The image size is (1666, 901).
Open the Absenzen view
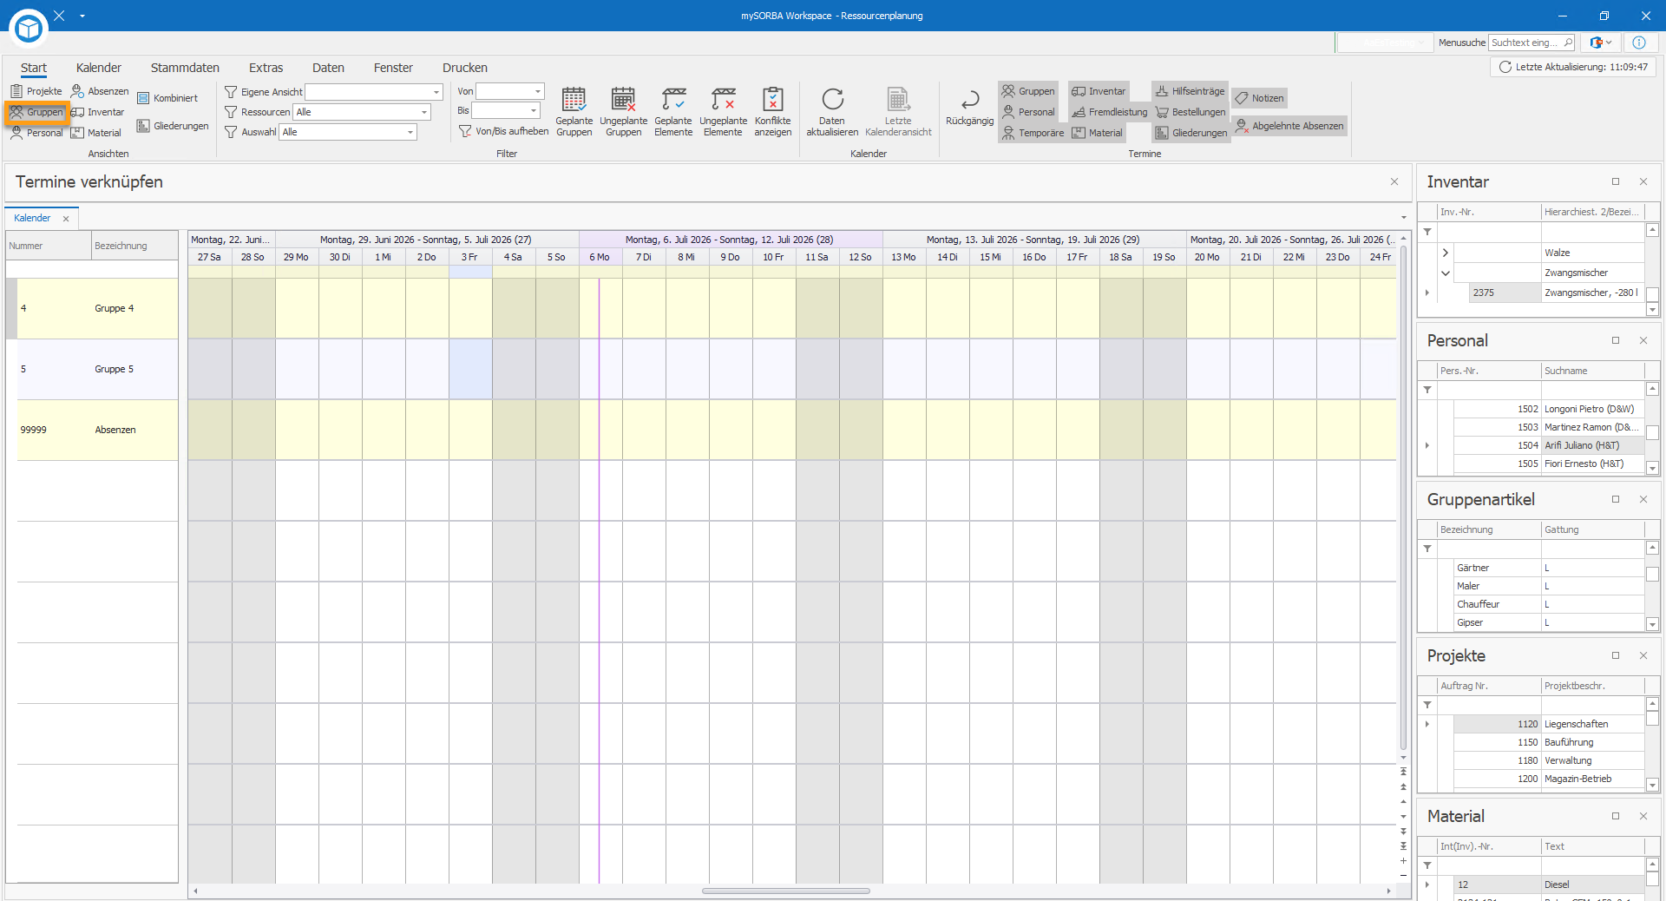[100, 91]
